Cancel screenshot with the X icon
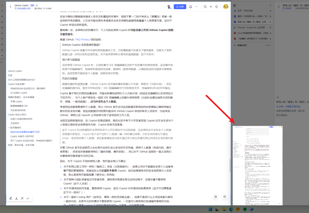Viewport: 309px width, 213px height. (22, 198)
